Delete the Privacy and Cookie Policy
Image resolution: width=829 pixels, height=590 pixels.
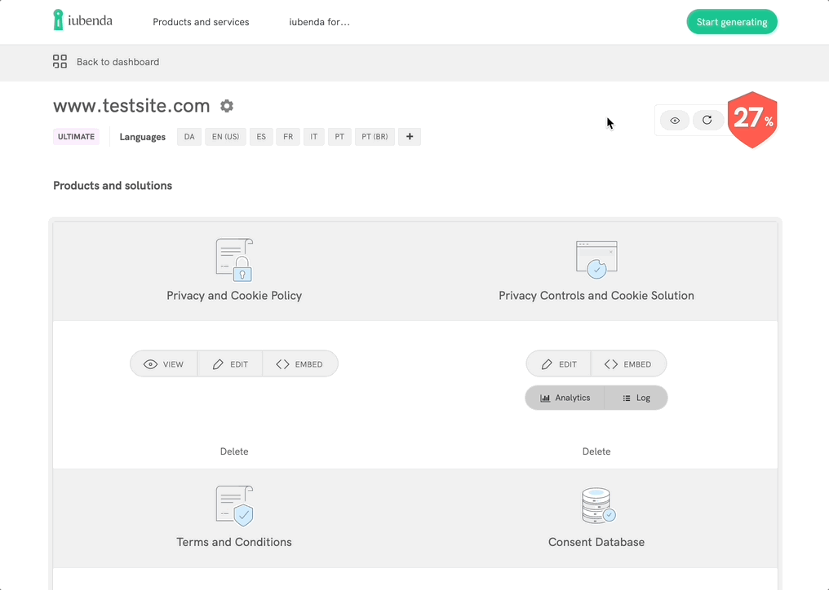tap(234, 451)
